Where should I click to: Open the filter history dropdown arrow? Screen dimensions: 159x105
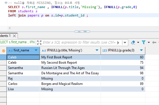pos(125,42)
